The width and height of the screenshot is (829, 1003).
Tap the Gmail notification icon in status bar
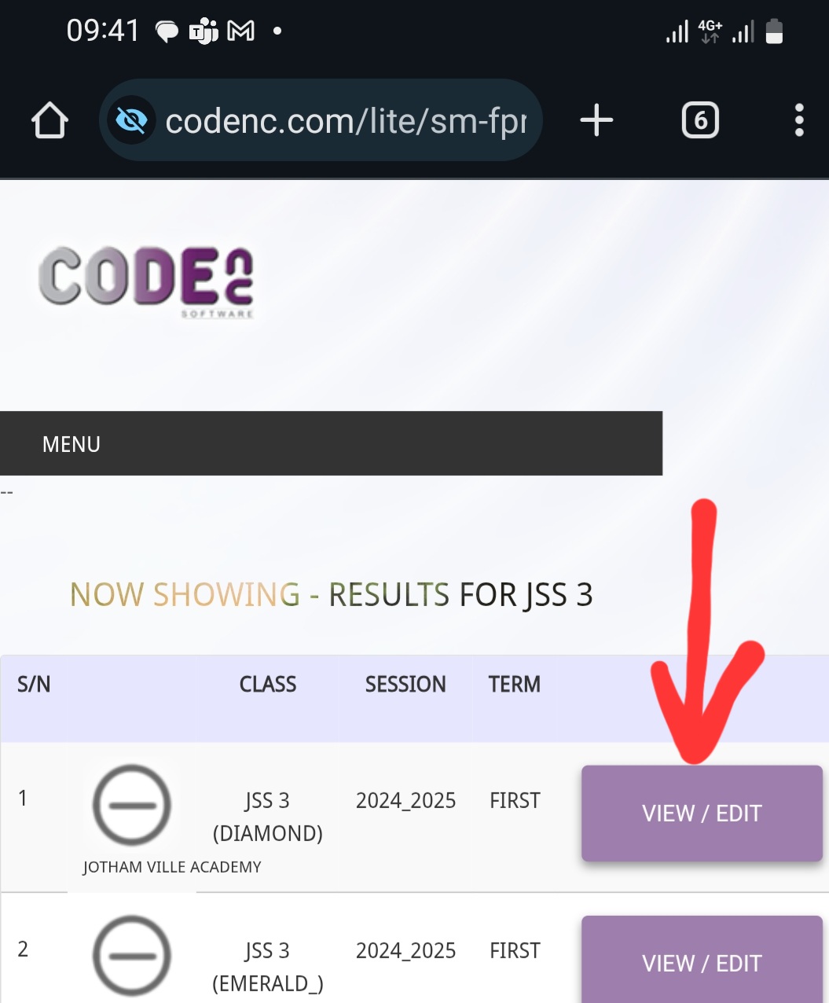[x=240, y=31]
